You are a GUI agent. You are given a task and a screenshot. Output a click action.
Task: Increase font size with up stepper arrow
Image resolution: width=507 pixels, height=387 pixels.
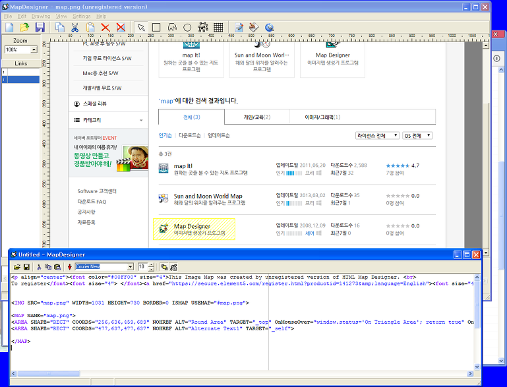[152, 265]
